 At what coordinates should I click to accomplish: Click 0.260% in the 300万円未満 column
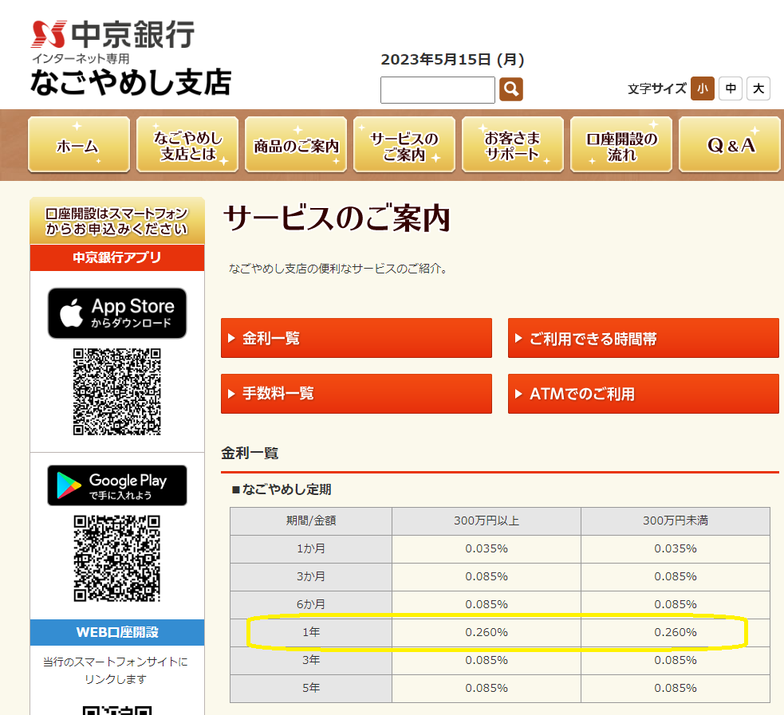tap(676, 633)
